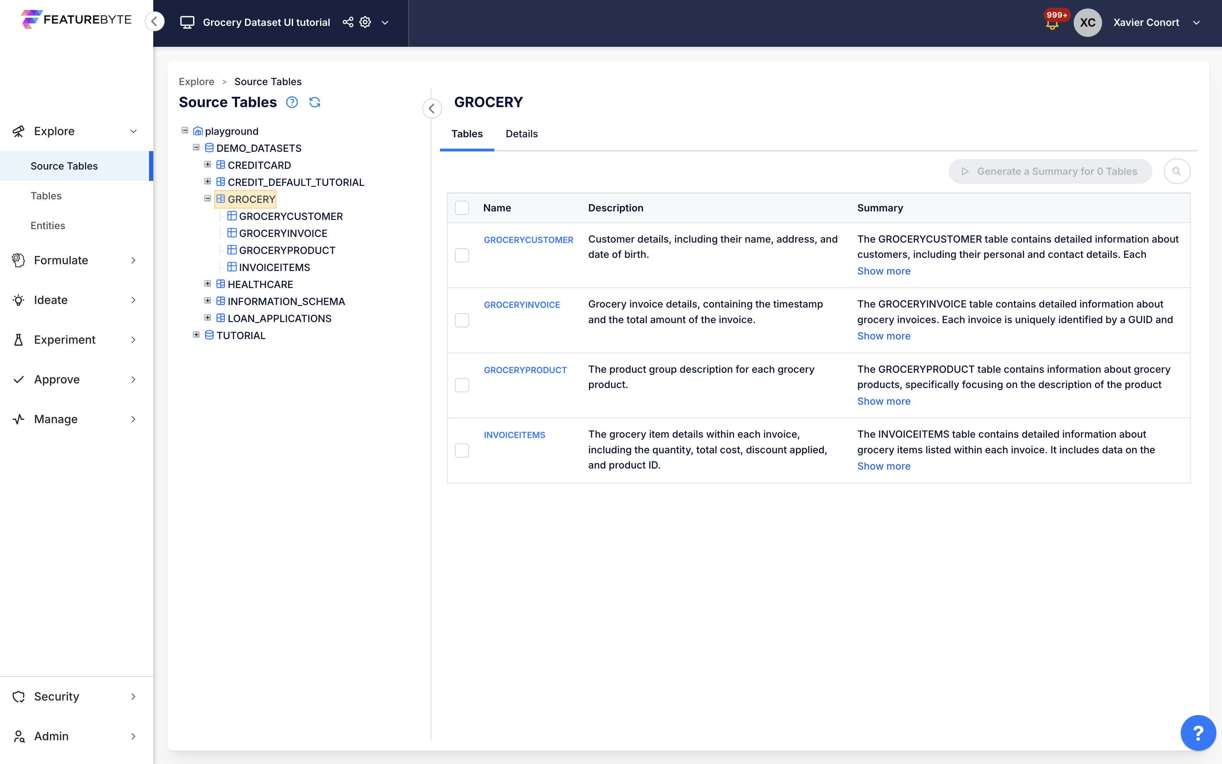The width and height of the screenshot is (1222, 764).
Task: Expand the CREDITCARD schema node
Action: tap(208, 164)
